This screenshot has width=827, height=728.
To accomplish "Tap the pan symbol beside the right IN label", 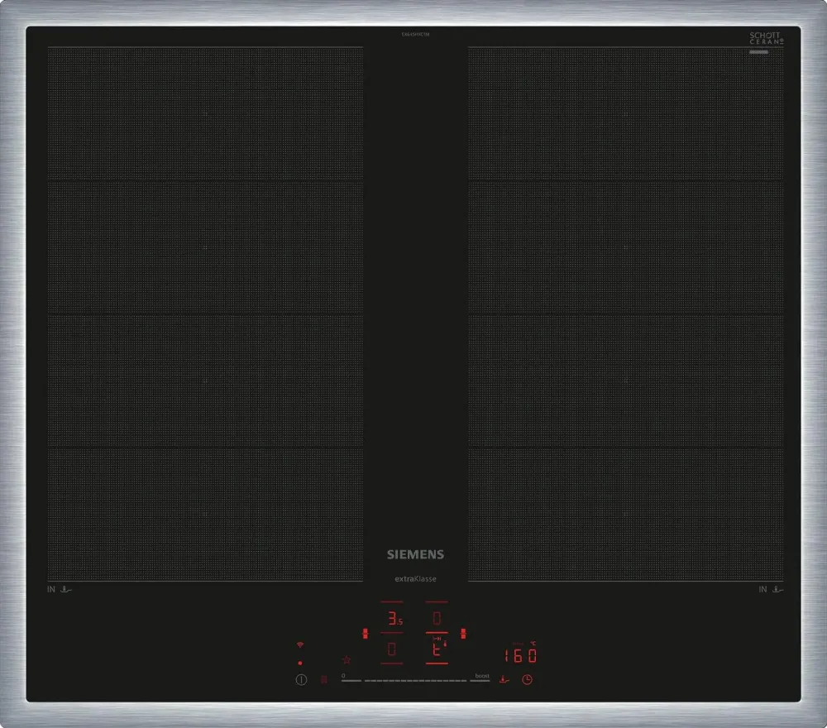I will point(778,589).
